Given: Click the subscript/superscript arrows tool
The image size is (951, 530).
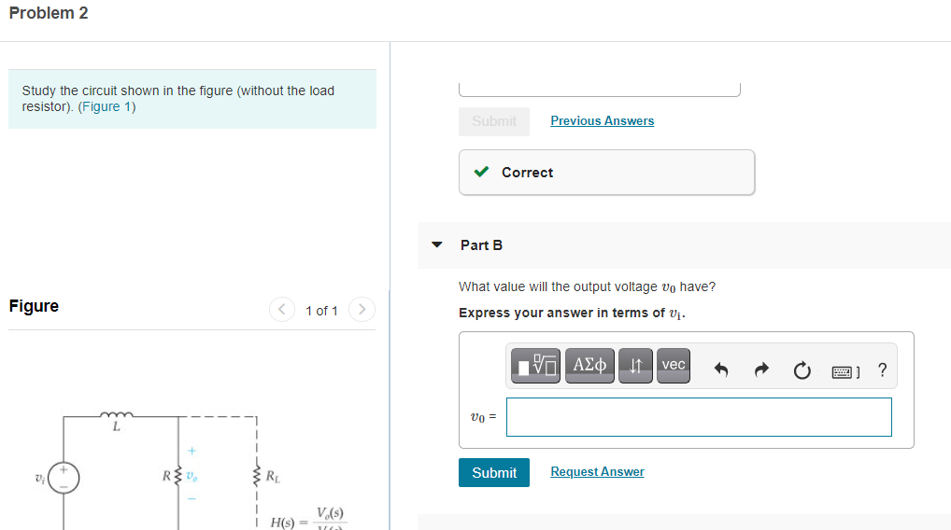Looking at the screenshot, I should point(635,365).
